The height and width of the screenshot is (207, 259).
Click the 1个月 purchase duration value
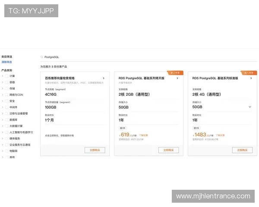pyautogui.click(x=49, y=120)
